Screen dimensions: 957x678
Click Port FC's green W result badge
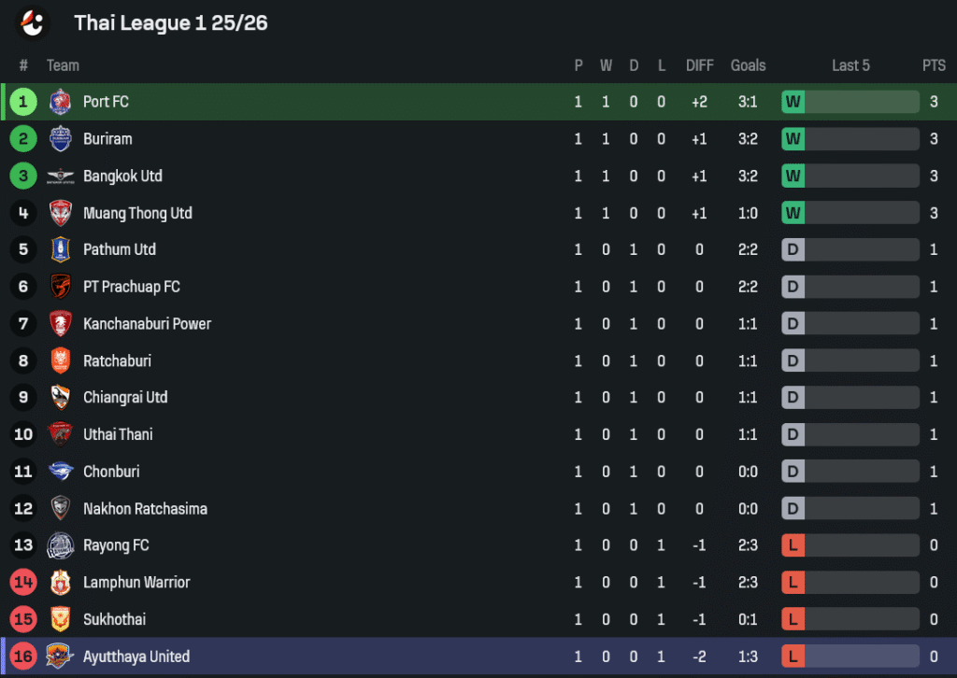pyautogui.click(x=793, y=102)
